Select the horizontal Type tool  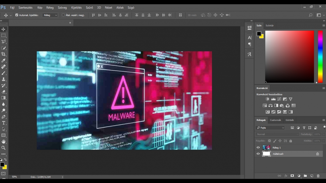pyautogui.click(x=4, y=123)
